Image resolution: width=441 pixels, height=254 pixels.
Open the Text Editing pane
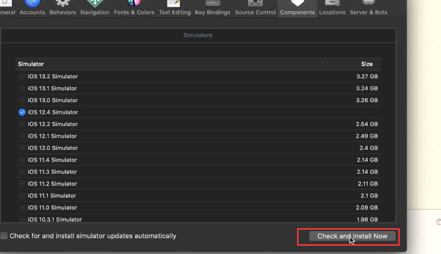[175, 8]
